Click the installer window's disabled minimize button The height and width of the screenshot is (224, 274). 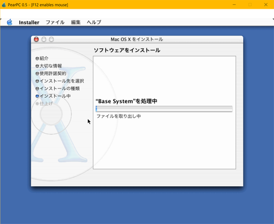(x=44, y=39)
